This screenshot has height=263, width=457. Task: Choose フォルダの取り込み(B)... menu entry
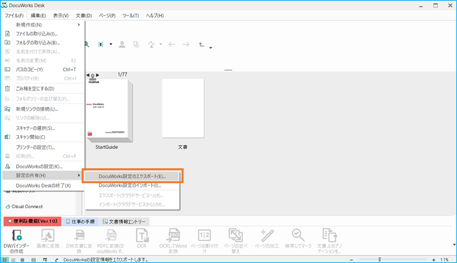tap(43, 43)
